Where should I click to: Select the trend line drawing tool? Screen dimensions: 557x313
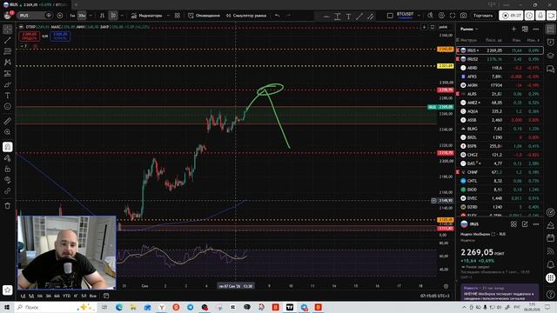8,41
